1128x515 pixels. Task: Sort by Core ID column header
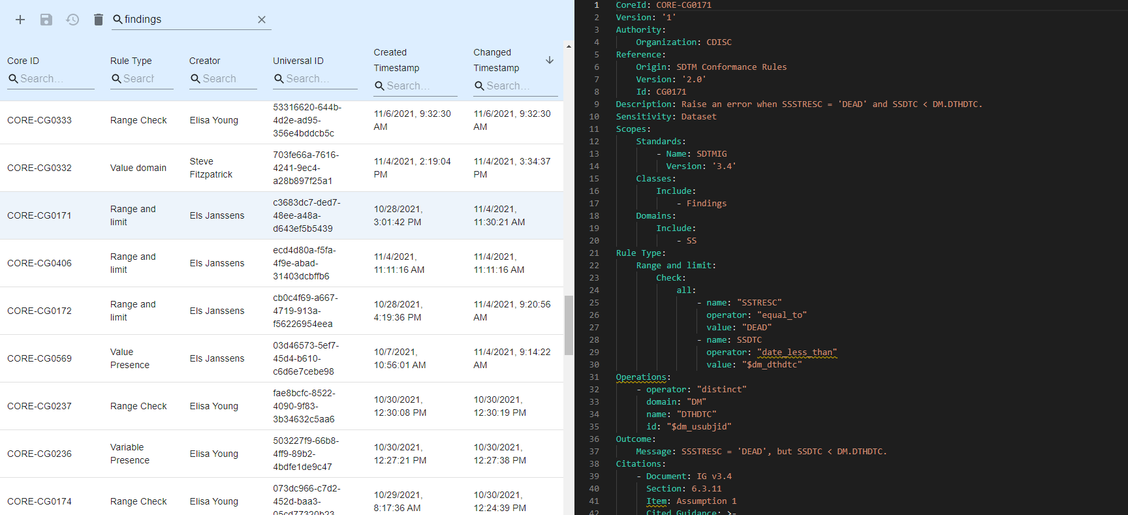point(23,61)
